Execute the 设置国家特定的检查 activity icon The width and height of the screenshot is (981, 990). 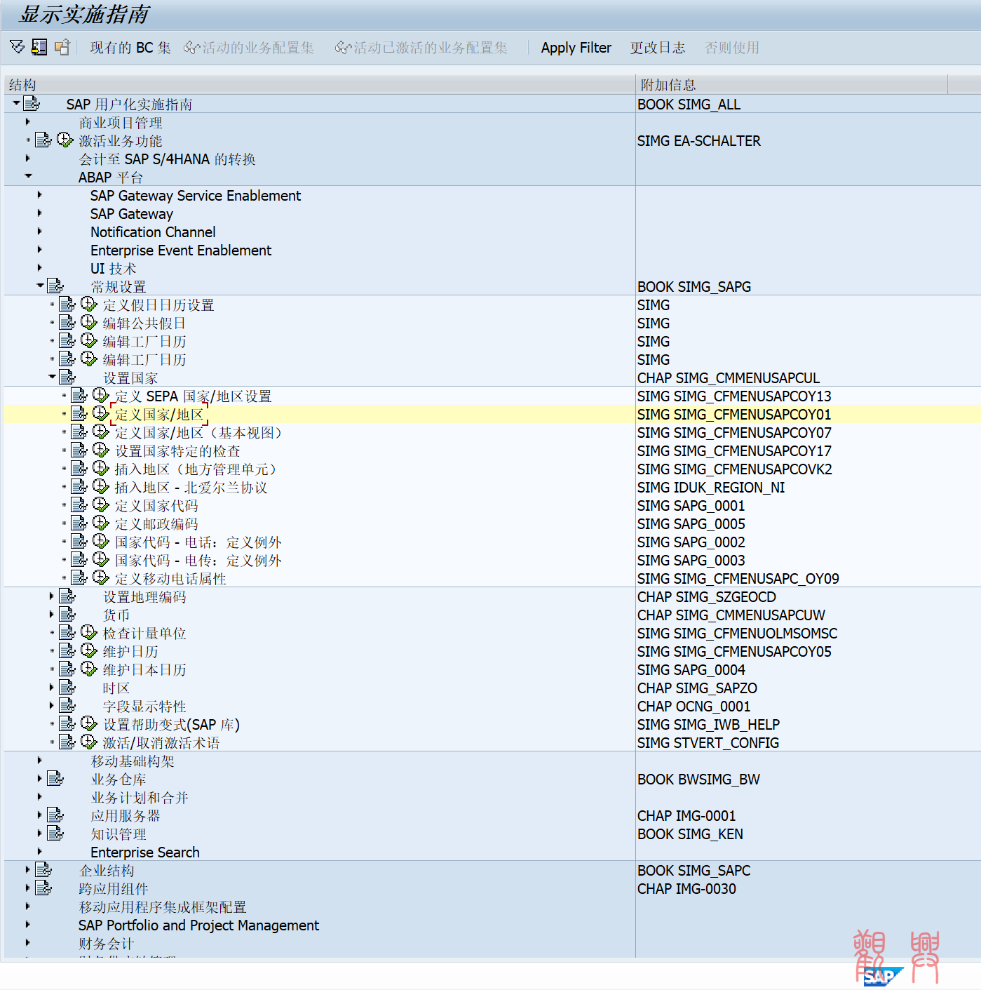point(101,450)
